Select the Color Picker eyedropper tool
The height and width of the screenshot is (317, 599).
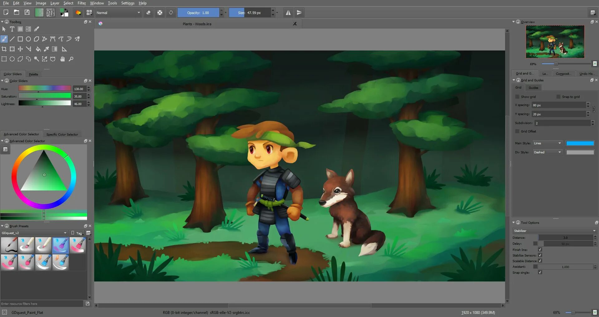click(x=46, y=49)
